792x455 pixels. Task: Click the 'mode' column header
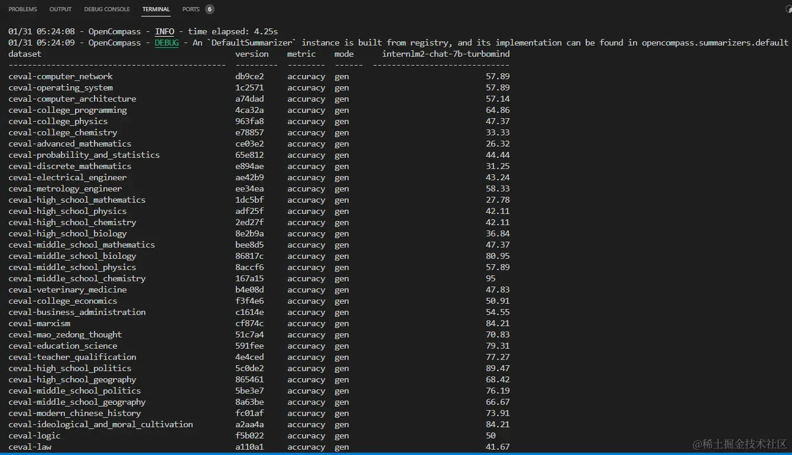tap(344, 54)
